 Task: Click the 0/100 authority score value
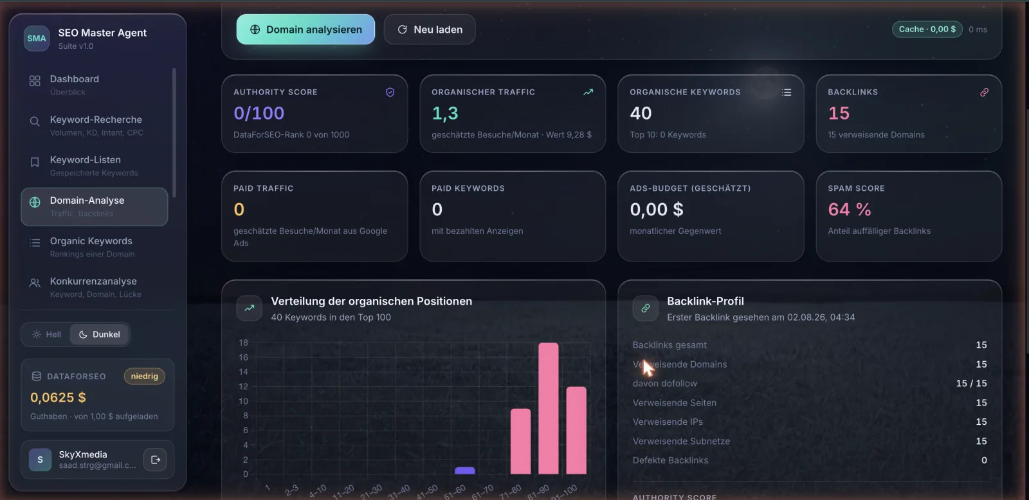[259, 113]
